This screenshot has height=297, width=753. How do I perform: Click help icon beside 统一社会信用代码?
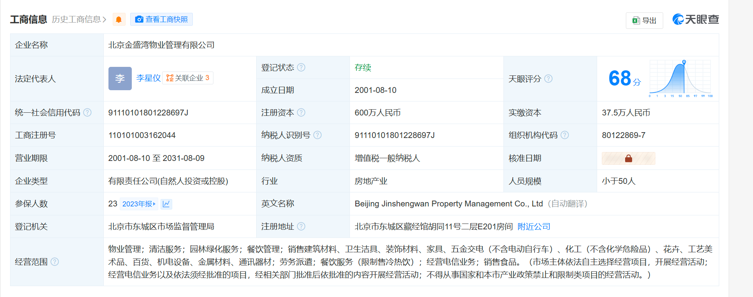click(x=87, y=112)
